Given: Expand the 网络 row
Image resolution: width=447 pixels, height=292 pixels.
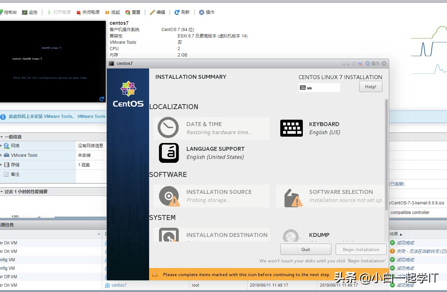Looking at the screenshot, I should 1,146.
